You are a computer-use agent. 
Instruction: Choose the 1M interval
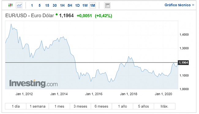[x=92, y=6]
